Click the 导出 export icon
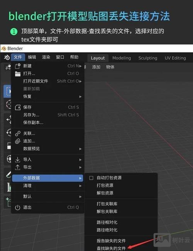Screen dimensions: 193x251 [18, 167]
